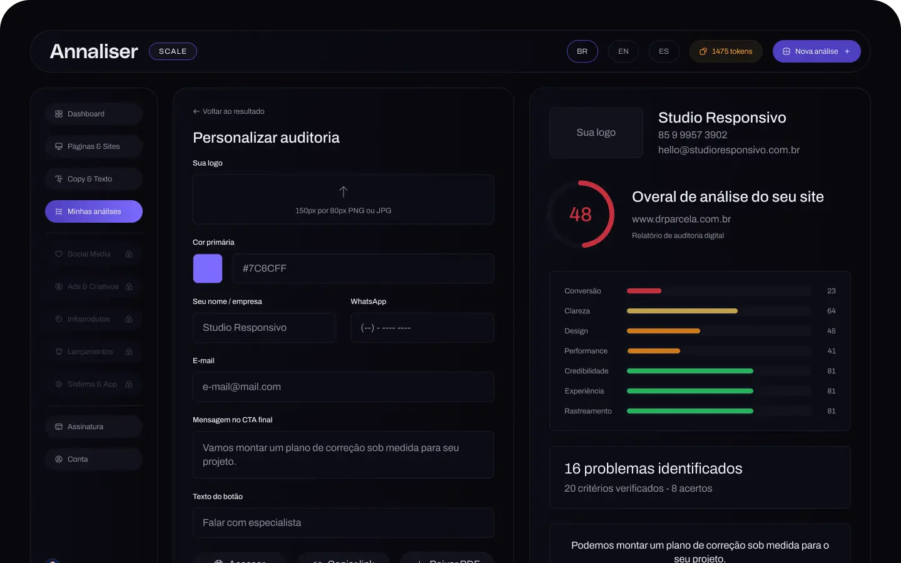Click the E-mail input field
Screen dimensions: 901x563
344,387
